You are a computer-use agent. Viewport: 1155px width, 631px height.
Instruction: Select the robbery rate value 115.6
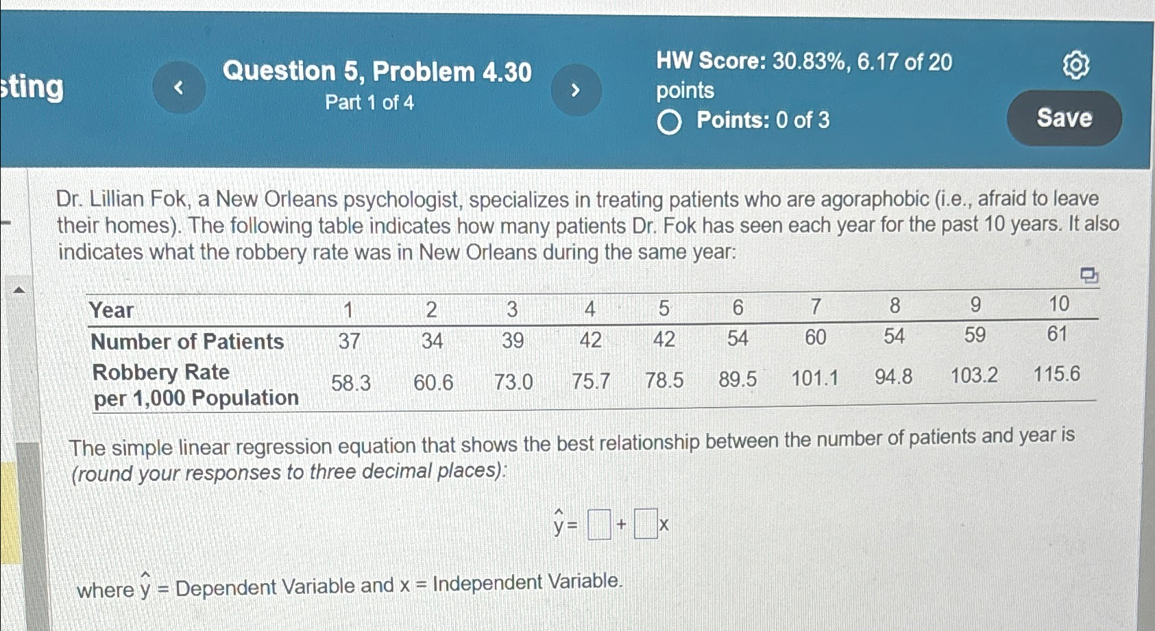point(1057,375)
